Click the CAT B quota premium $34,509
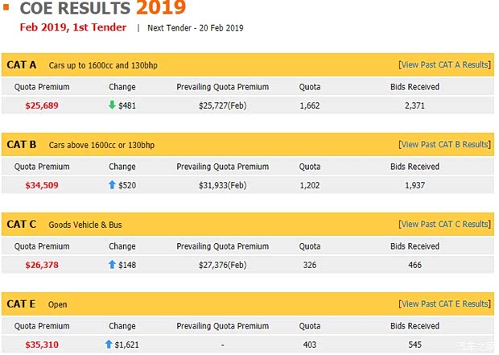 (x=42, y=185)
